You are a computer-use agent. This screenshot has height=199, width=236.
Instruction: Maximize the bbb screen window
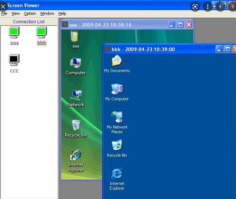[x=228, y=49]
